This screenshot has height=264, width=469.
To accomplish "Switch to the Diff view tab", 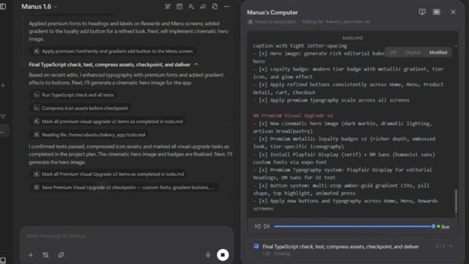I will point(393,52).
